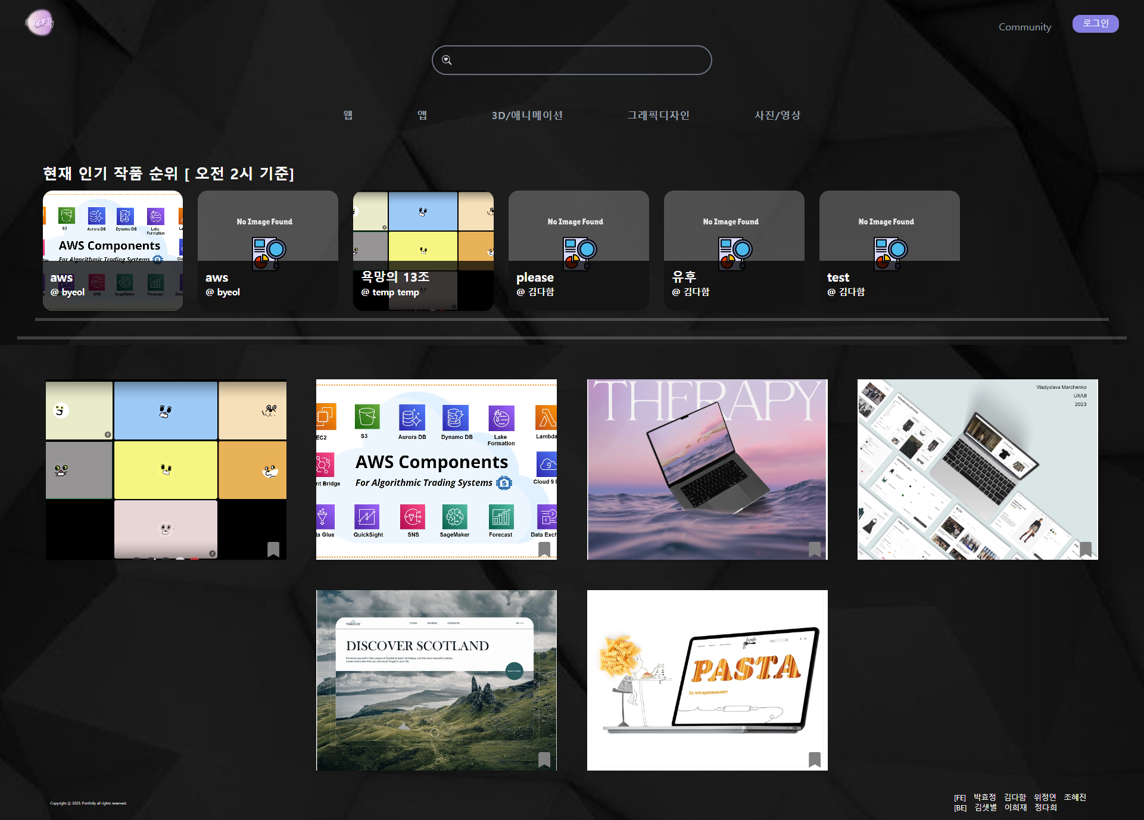Screen dimensions: 1144x820
Task: Toggle bookmark on UX/UI 2023 card
Action: [1085, 549]
